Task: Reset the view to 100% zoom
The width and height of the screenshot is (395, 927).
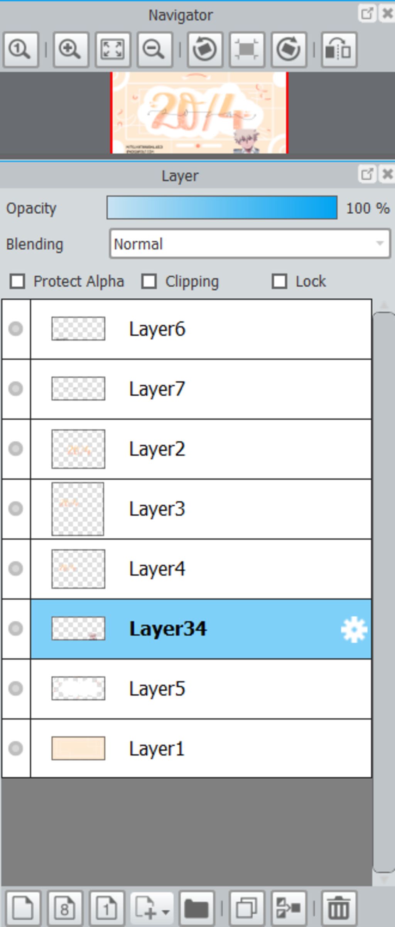Action: 21,50
